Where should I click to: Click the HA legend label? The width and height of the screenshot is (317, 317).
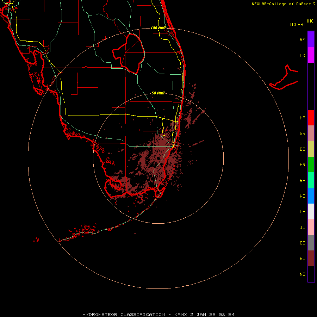[302, 118]
